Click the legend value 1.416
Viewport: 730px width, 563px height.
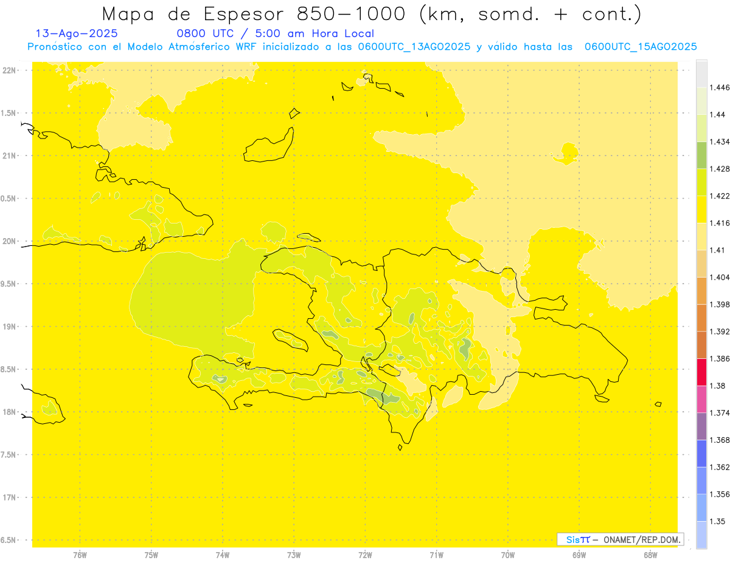[x=720, y=223]
